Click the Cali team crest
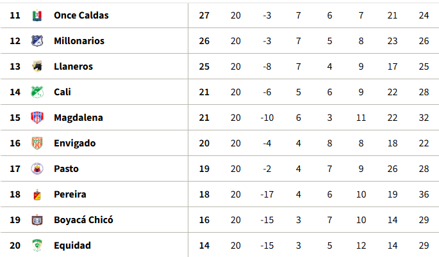439x257 pixels. [x=37, y=92]
